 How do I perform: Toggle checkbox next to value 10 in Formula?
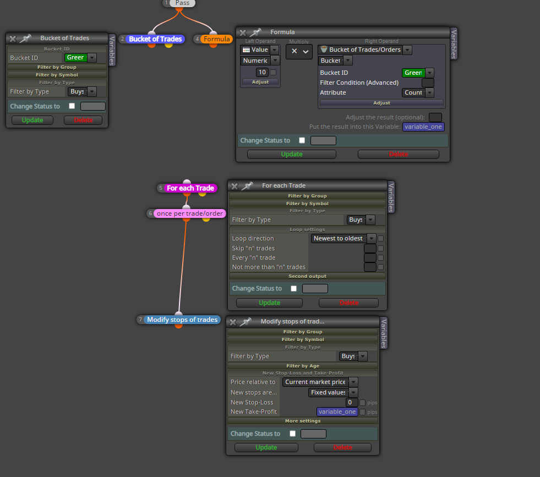[273, 72]
